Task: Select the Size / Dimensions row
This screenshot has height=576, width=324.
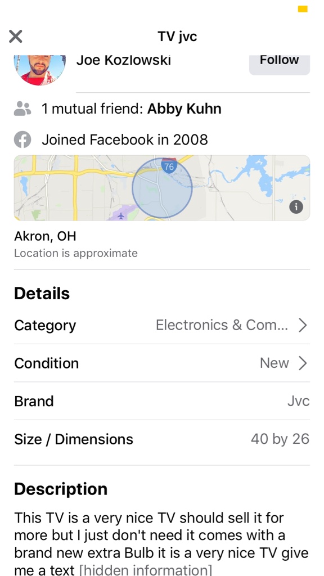Action: pyautogui.click(x=162, y=439)
